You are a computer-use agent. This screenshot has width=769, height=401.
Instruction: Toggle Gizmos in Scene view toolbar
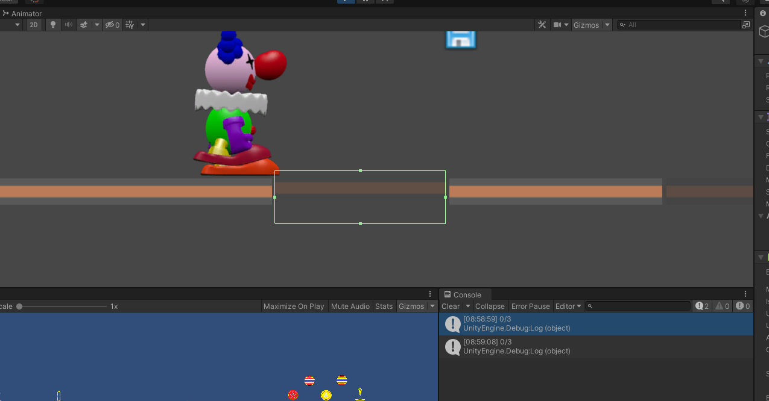586,25
